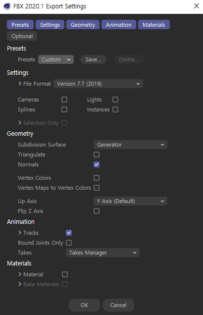Enable the Bound Joints Only checkbox
The image size is (203, 315).
tap(69, 243)
